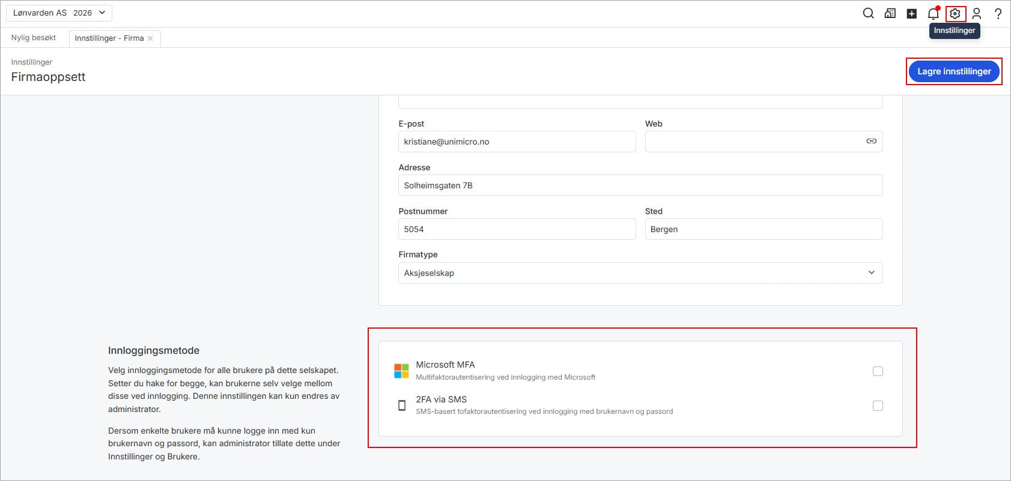Open the company overview building icon
Viewport: 1011px width, 481px height.
tap(890, 13)
